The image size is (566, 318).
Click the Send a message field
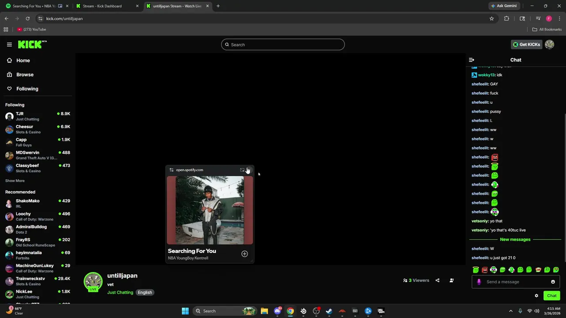pyautogui.click(x=516, y=282)
